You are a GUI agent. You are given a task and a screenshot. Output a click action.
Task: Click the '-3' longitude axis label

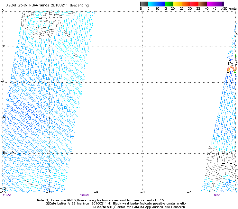pos(189,192)
